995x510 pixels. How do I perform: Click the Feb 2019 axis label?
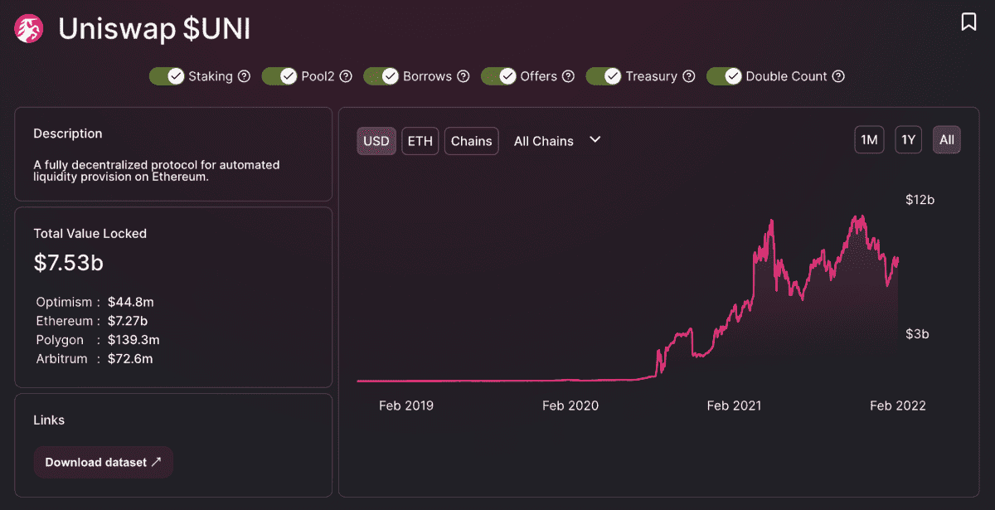pyautogui.click(x=406, y=406)
